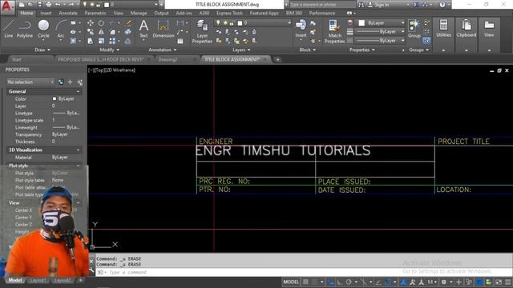513x288 pixels.
Task: Toggle dynamic input in status bar
Action: click(331, 282)
